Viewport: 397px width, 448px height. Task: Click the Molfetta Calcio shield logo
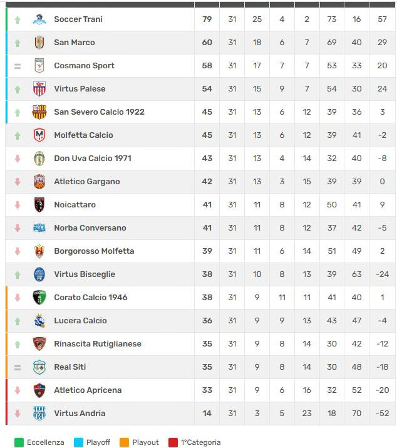39,135
